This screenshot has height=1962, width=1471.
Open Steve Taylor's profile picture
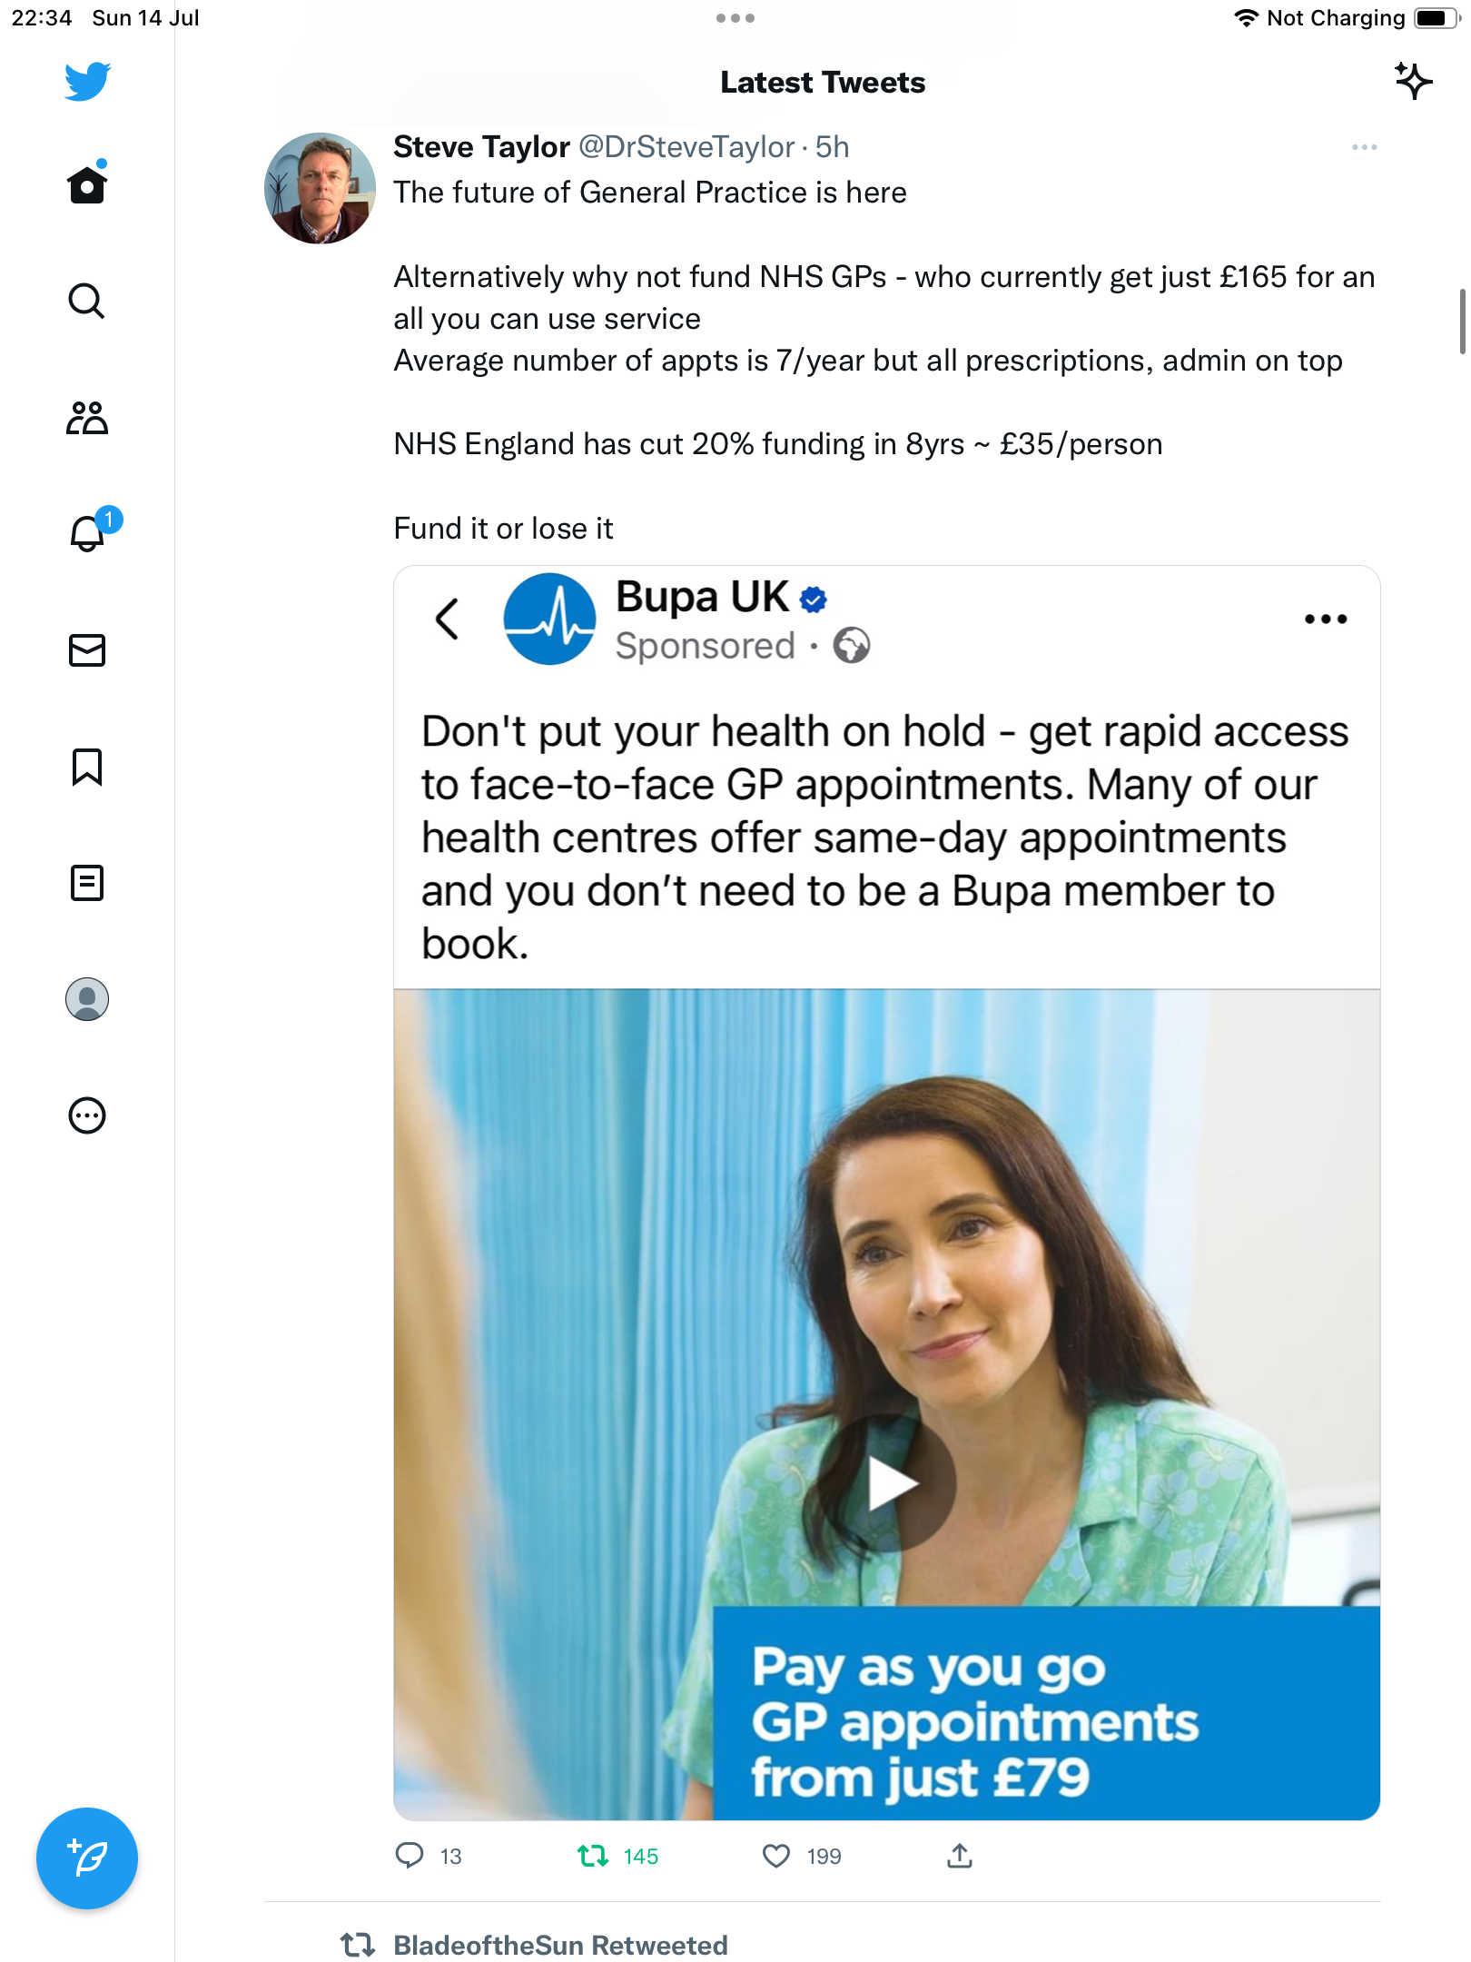tap(320, 188)
